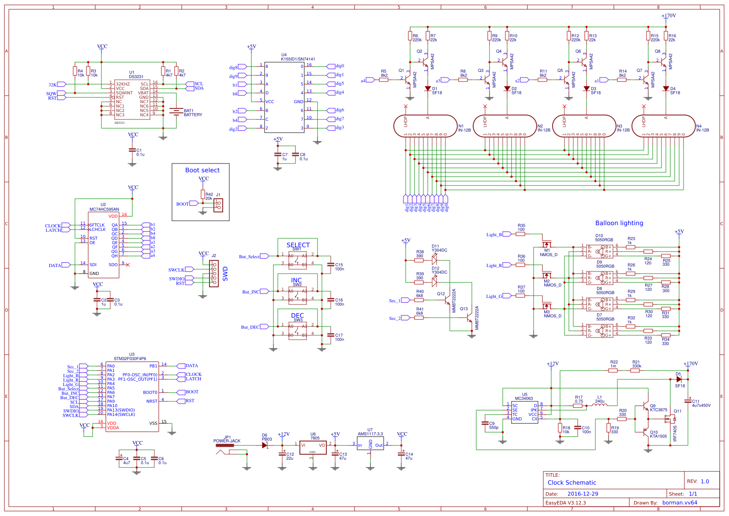
Task: Click the borman.vv64 drawn-by text
Action: [x=680, y=503]
